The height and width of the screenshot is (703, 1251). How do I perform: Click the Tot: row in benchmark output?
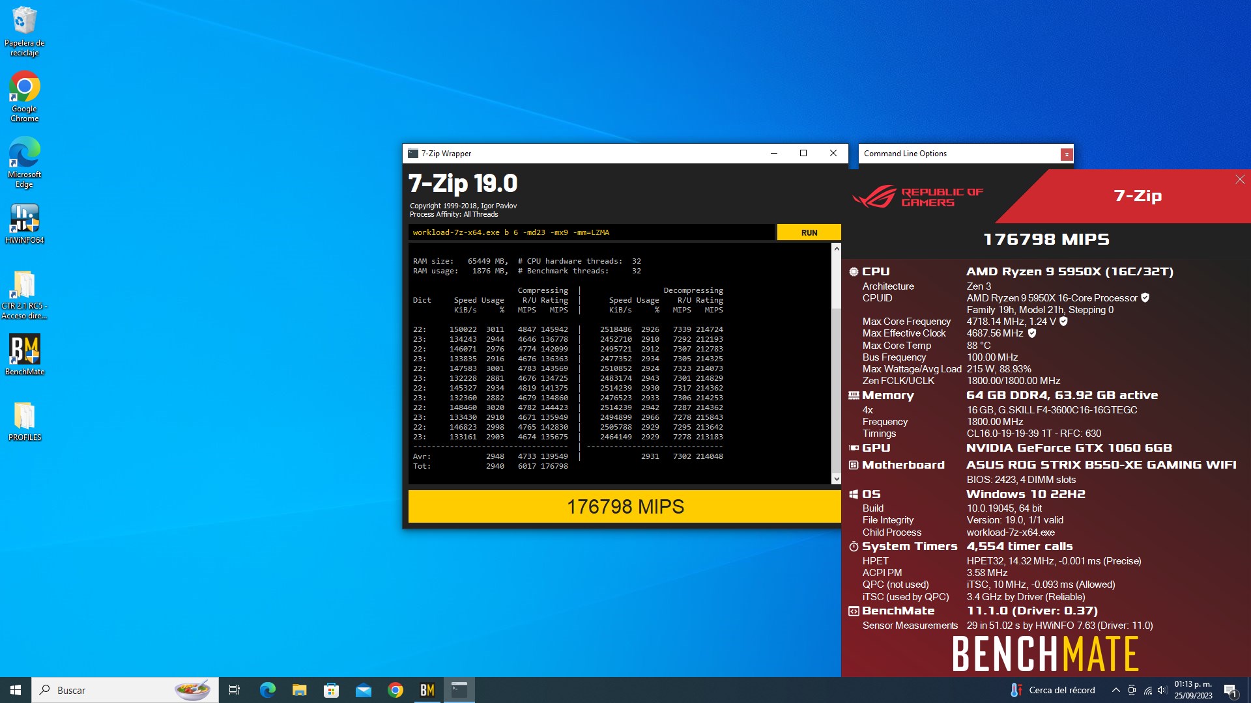(x=491, y=466)
